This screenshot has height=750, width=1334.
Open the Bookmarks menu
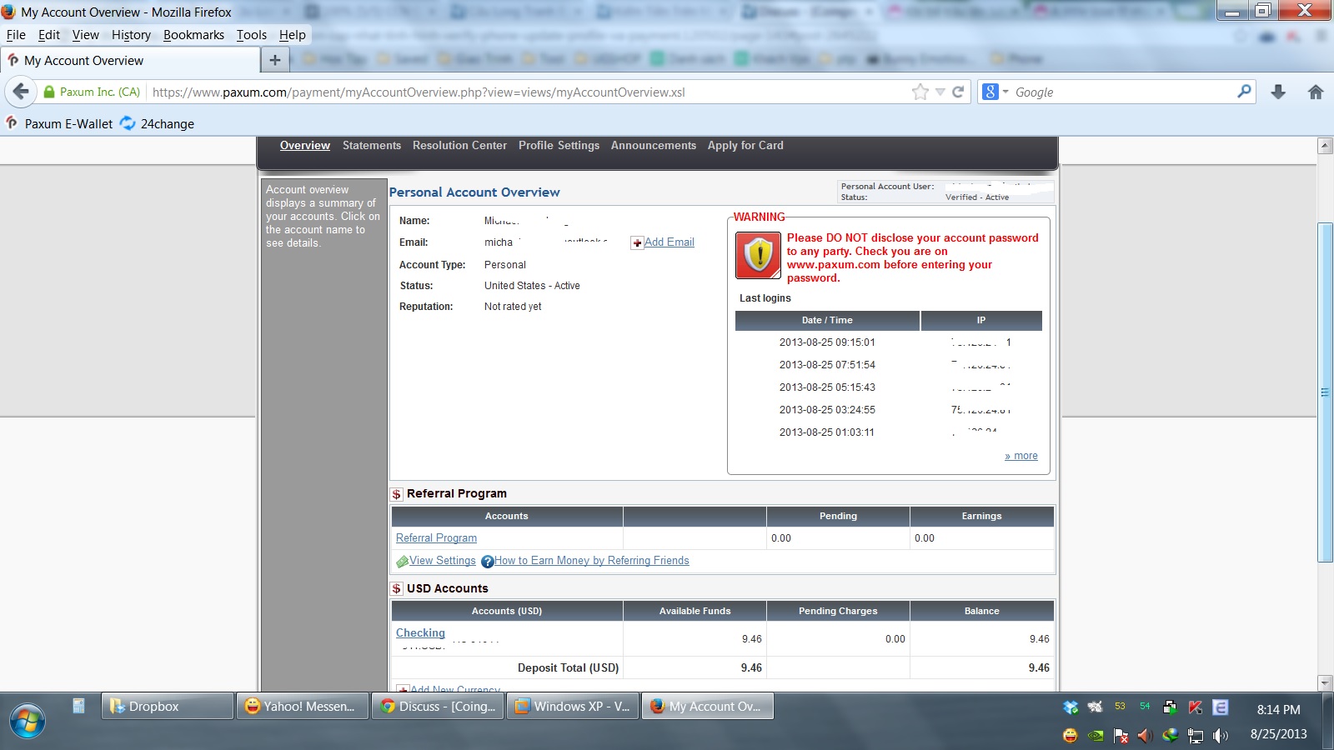(193, 35)
